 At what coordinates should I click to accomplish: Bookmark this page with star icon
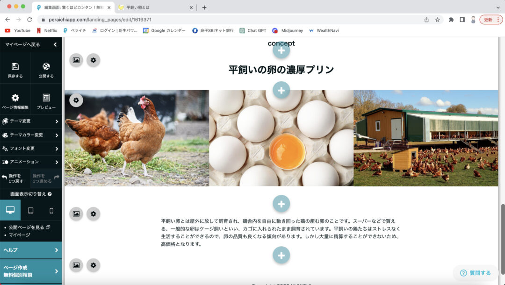click(x=437, y=20)
